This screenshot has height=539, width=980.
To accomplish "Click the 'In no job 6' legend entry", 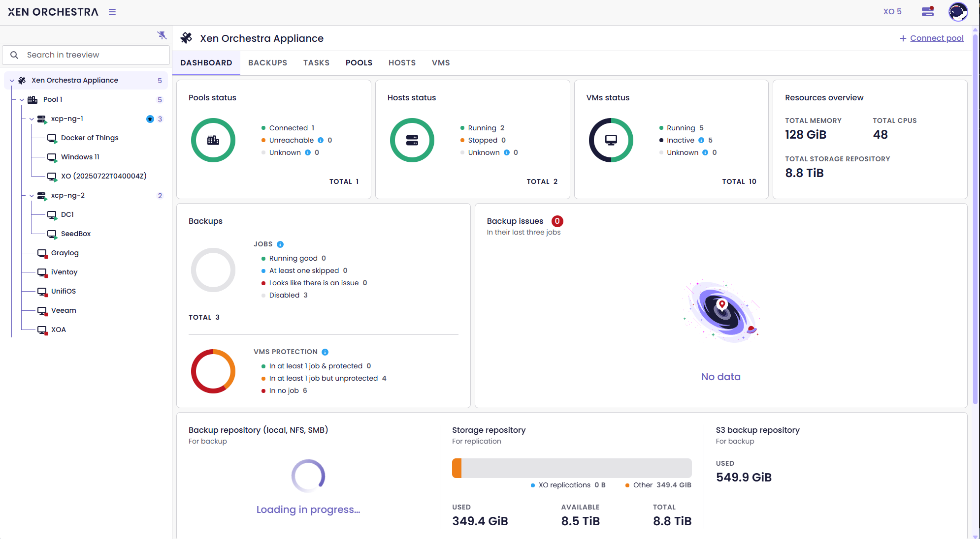I will point(284,390).
